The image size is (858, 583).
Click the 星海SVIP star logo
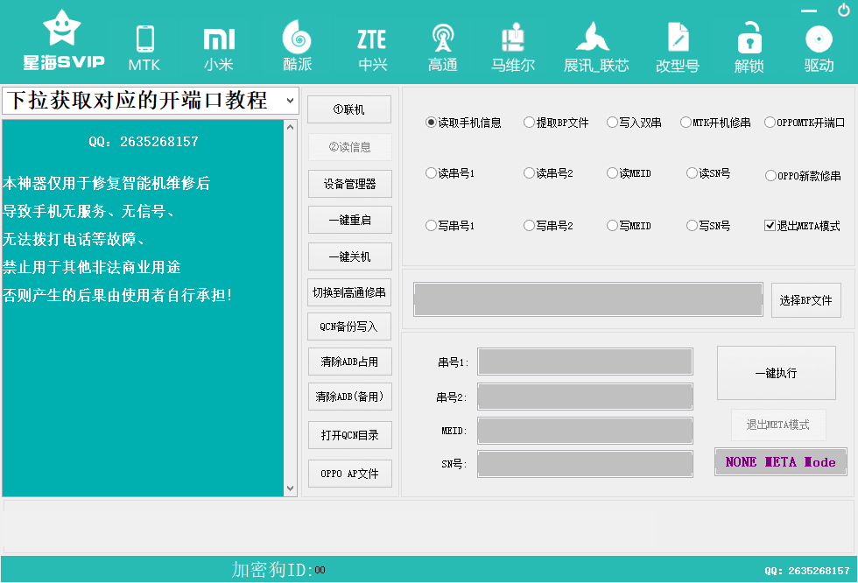point(63,40)
